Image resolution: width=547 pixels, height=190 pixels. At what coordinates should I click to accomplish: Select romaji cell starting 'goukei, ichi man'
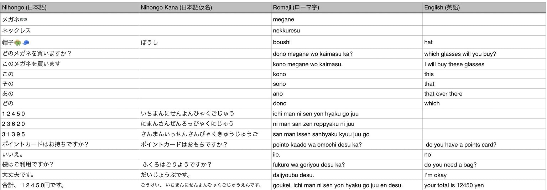pos(347,185)
